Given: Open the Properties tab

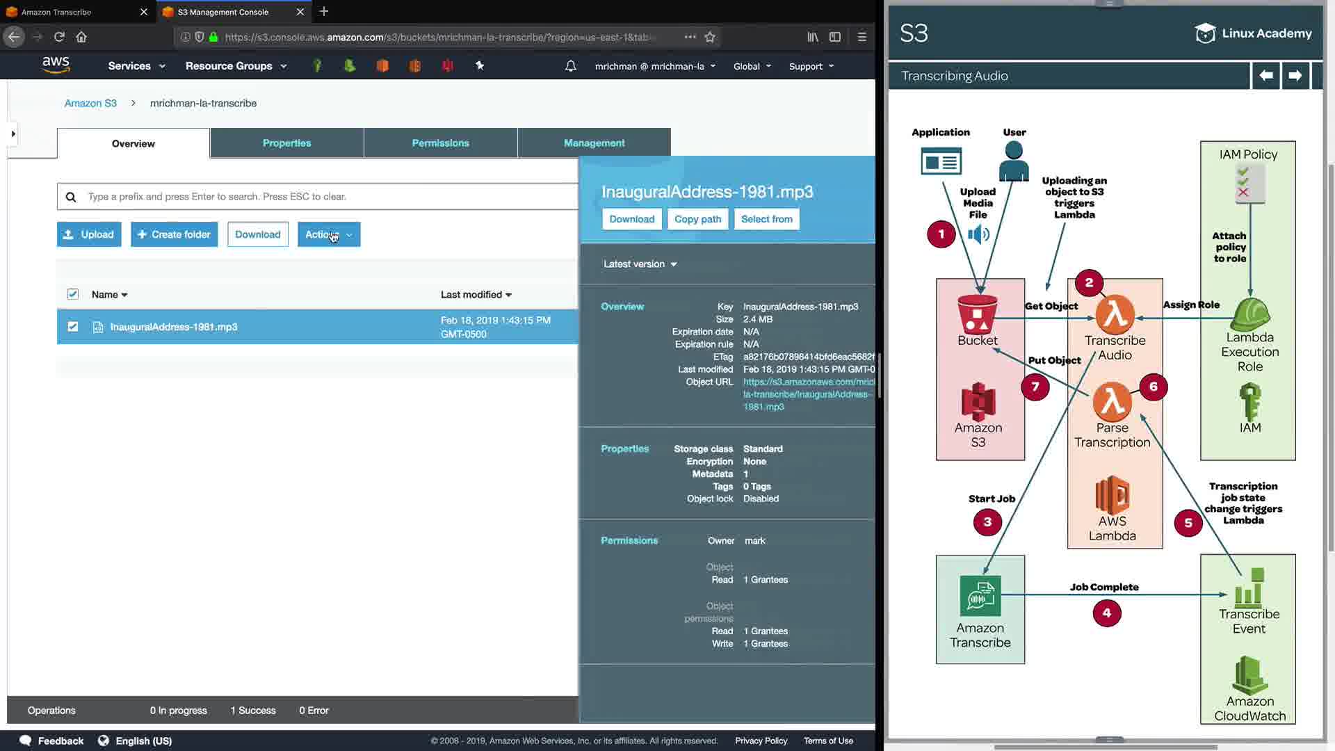Looking at the screenshot, I should [286, 143].
